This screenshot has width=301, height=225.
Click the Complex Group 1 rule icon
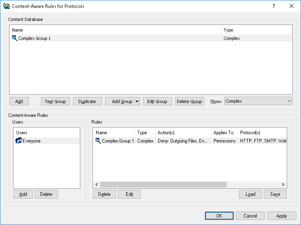pyautogui.click(x=98, y=141)
